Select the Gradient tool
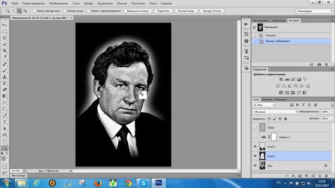The image size is (335, 188). (x=5, y=96)
